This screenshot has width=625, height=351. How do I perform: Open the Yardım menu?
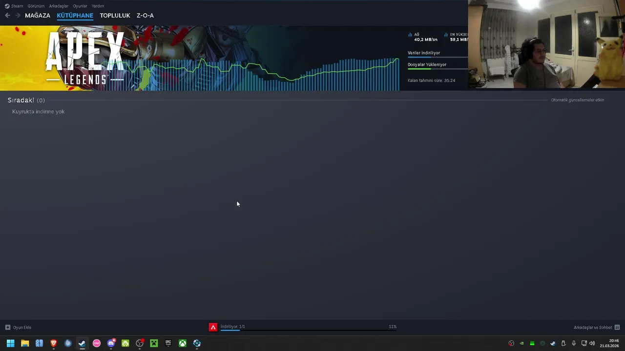click(x=98, y=6)
